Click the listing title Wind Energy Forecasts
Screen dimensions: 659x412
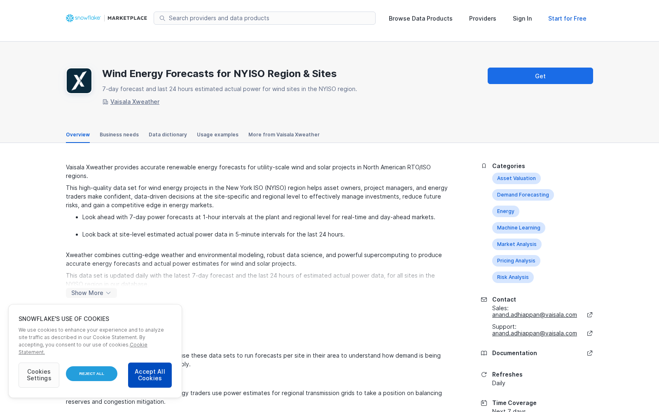[219, 74]
